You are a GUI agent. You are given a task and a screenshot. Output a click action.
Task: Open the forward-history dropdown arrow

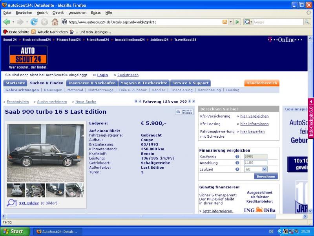point(27,22)
